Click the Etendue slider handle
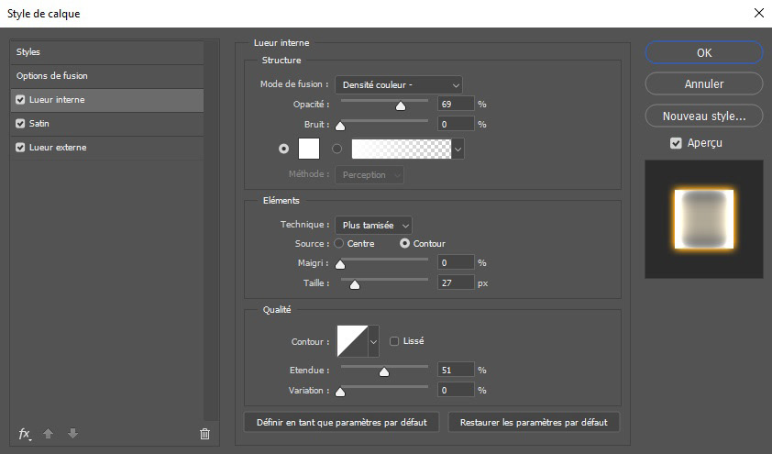 click(384, 371)
